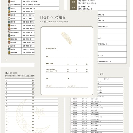Click the 誕生日（西暦） birthday line
This screenshot has height=133, width=133.
(x=67, y=64)
